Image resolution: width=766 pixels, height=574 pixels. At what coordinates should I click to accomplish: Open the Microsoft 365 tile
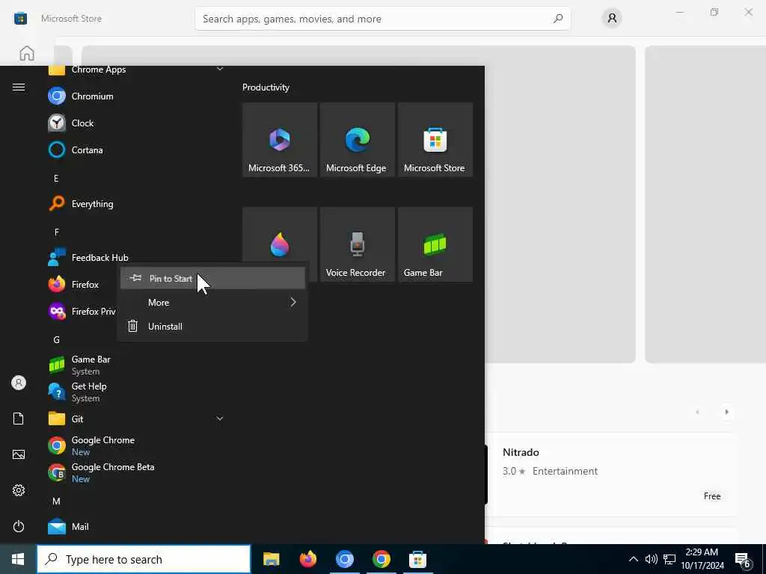(280, 140)
